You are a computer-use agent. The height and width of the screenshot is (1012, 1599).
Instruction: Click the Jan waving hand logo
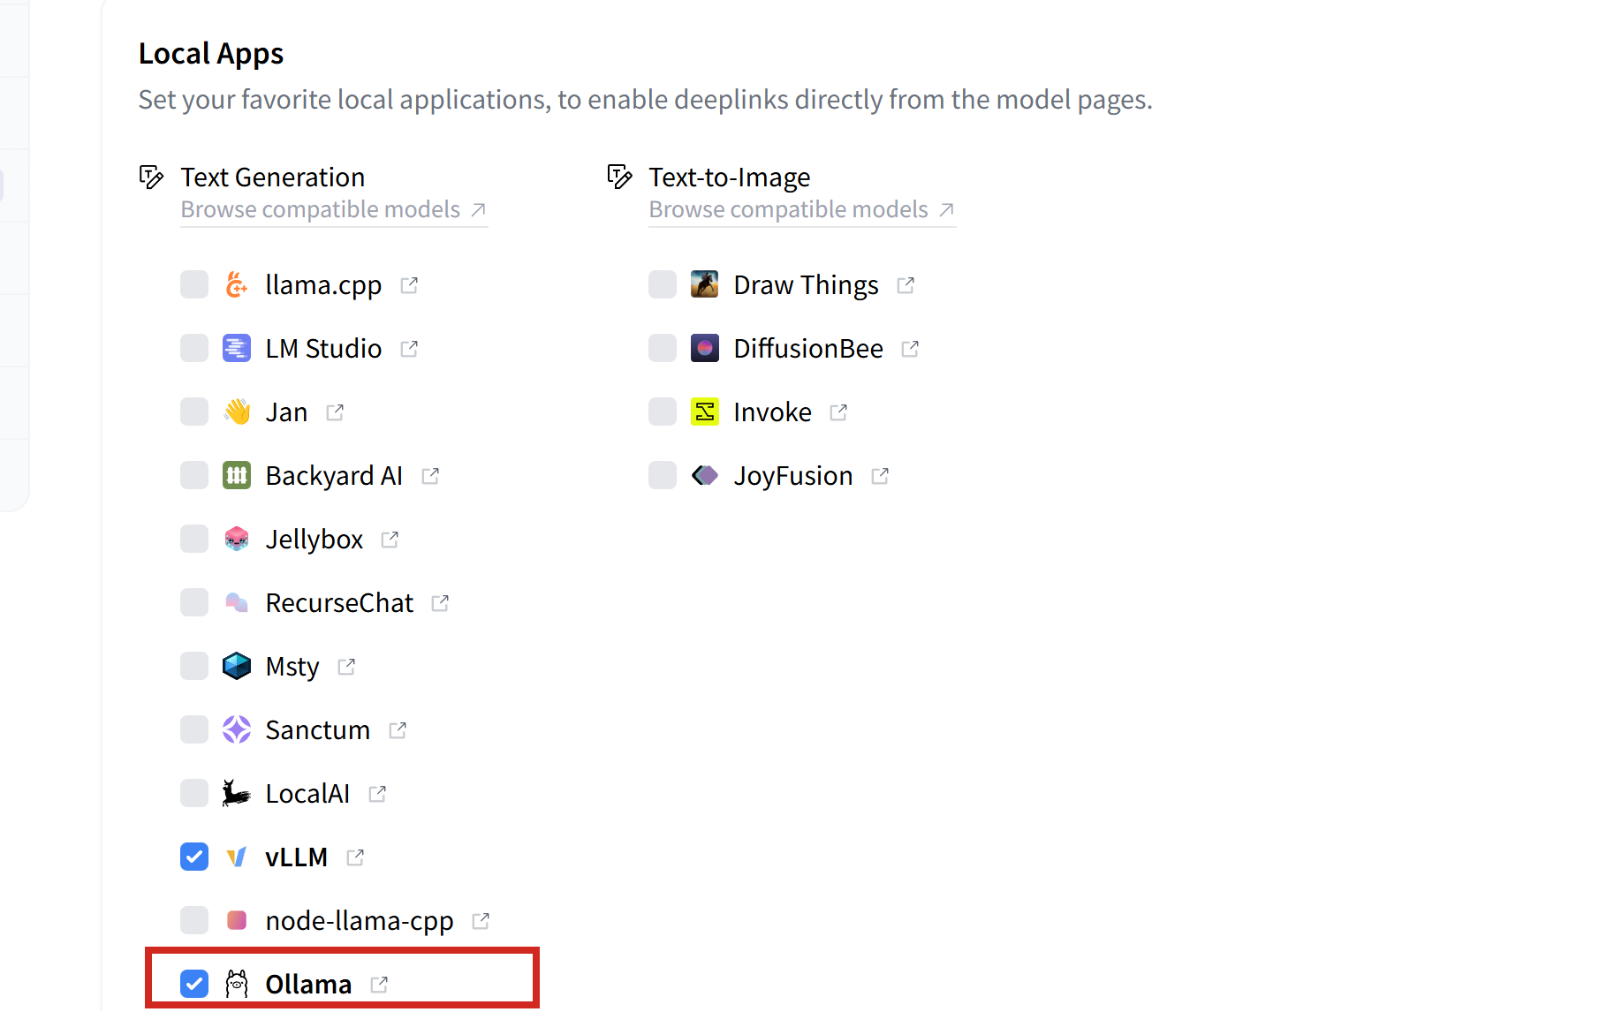(237, 412)
